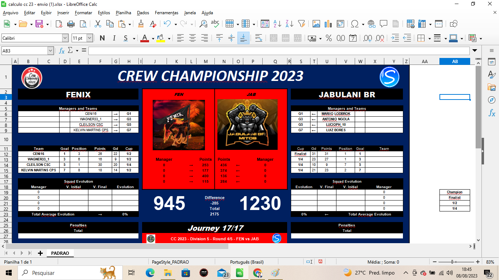Viewport: 499px width, 280px height.
Task: Click the Pesquisar search box in taskbar
Action: (58, 273)
